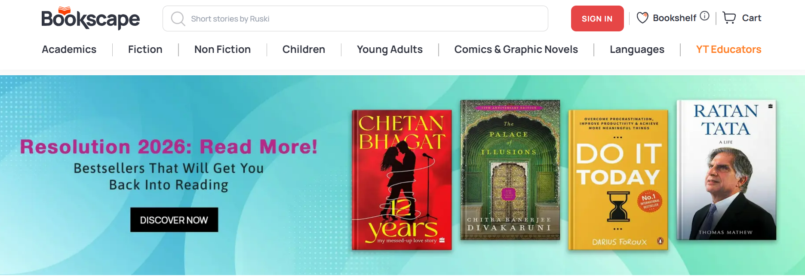The image size is (805, 276).
Task: Click the Bookshelf heart icon
Action: point(642,18)
